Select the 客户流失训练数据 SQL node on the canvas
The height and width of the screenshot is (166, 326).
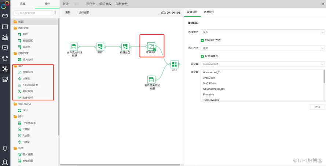[x=74, y=47]
